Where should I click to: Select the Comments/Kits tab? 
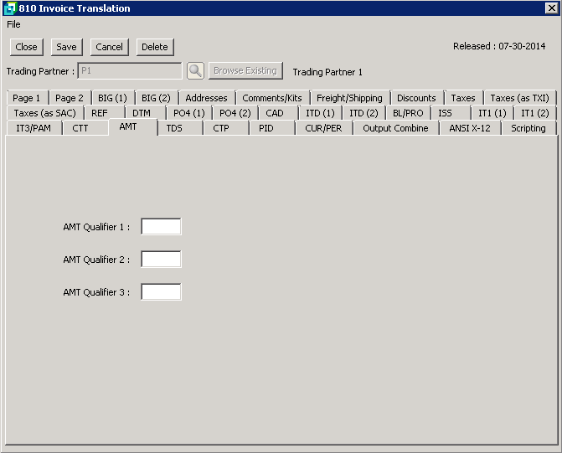click(x=272, y=98)
